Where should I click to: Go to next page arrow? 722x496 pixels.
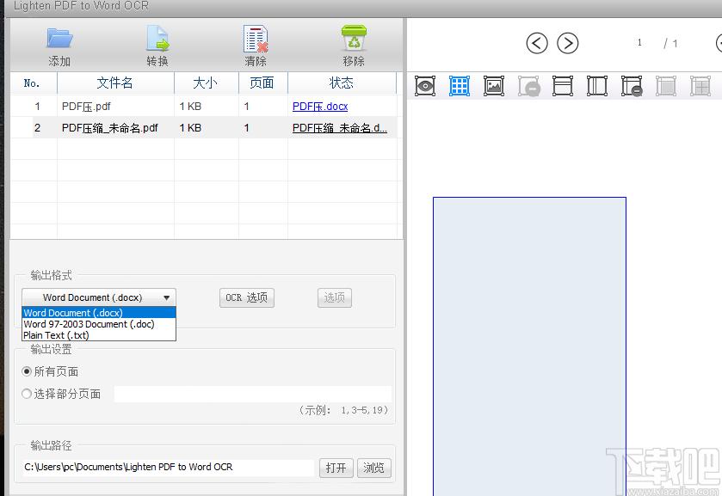point(567,43)
